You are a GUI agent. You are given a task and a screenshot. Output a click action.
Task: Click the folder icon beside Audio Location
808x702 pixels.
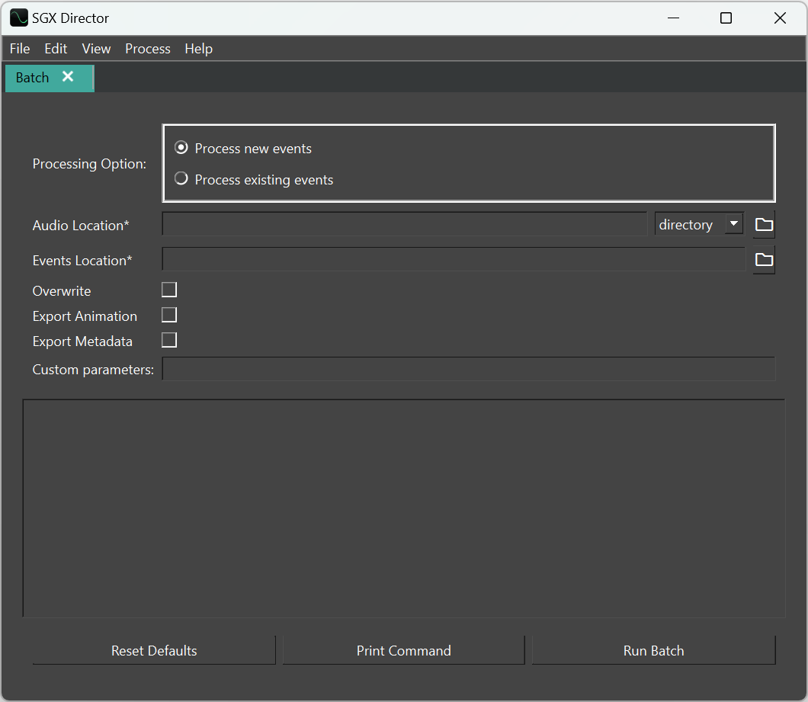point(764,225)
